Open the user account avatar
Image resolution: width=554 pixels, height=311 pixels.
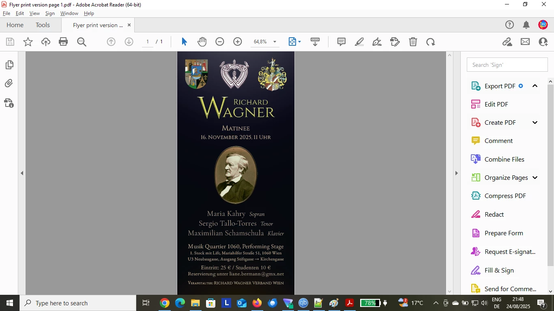(x=543, y=25)
